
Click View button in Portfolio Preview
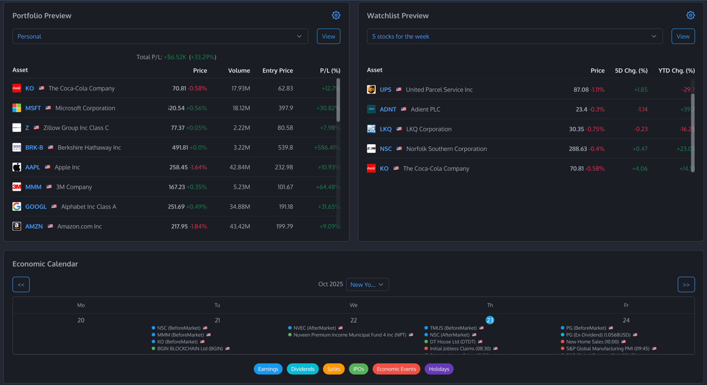(x=329, y=36)
